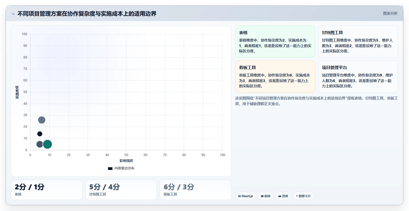Click the x-axis tick label 70

[x=165, y=155]
